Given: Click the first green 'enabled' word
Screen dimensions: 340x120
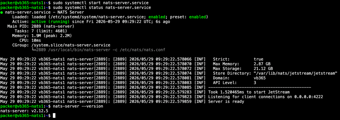Looking at the screenshot, I should click(x=157, y=17).
